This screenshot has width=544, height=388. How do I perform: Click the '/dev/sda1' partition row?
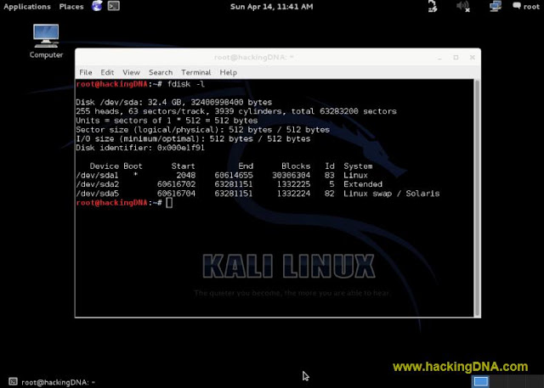click(222, 175)
